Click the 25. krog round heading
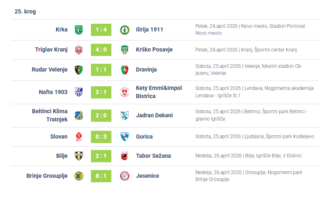The width and height of the screenshot is (319, 197). tap(25, 12)
